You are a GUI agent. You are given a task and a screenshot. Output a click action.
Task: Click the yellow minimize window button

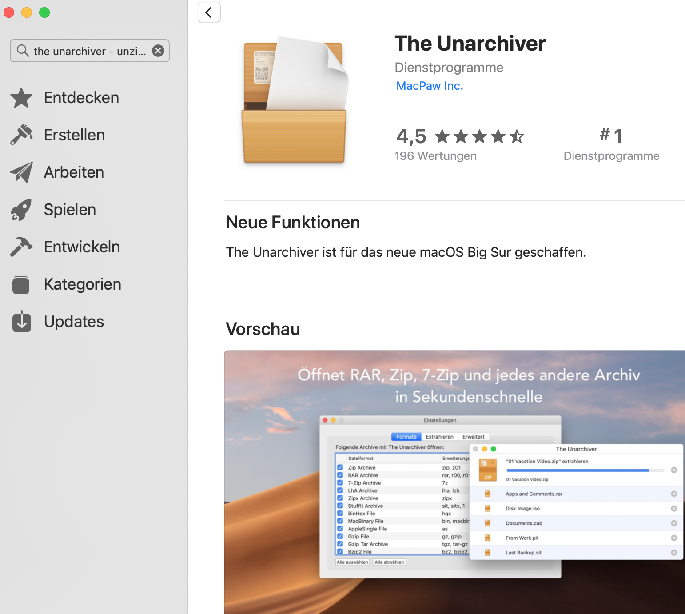27,12
